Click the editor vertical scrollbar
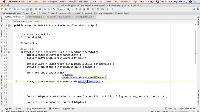The image size is (200, 112). [196, 47]
